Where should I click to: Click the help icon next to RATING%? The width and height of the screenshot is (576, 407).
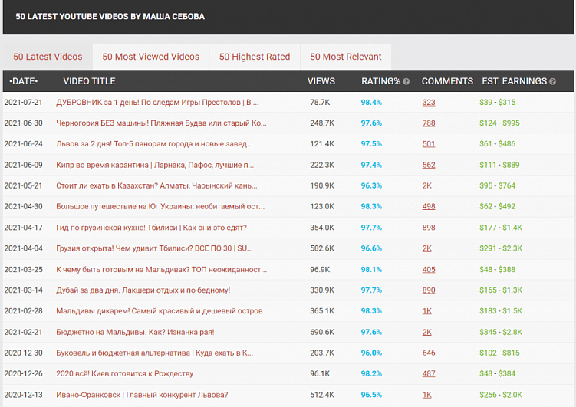[406, 81]
